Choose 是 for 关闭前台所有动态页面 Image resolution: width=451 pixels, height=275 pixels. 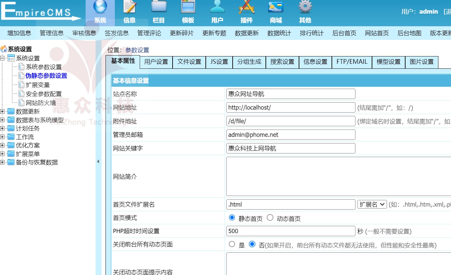coord(232,244)
